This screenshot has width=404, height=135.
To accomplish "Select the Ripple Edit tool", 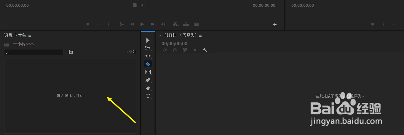I will coord(148,56).
